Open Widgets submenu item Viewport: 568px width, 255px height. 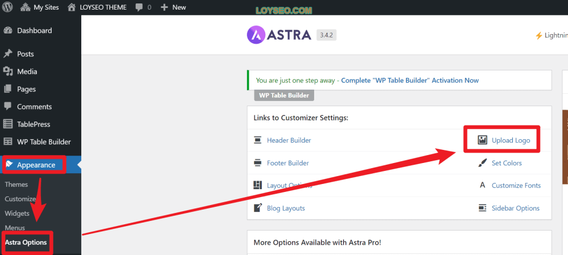[x=17, y=214]
